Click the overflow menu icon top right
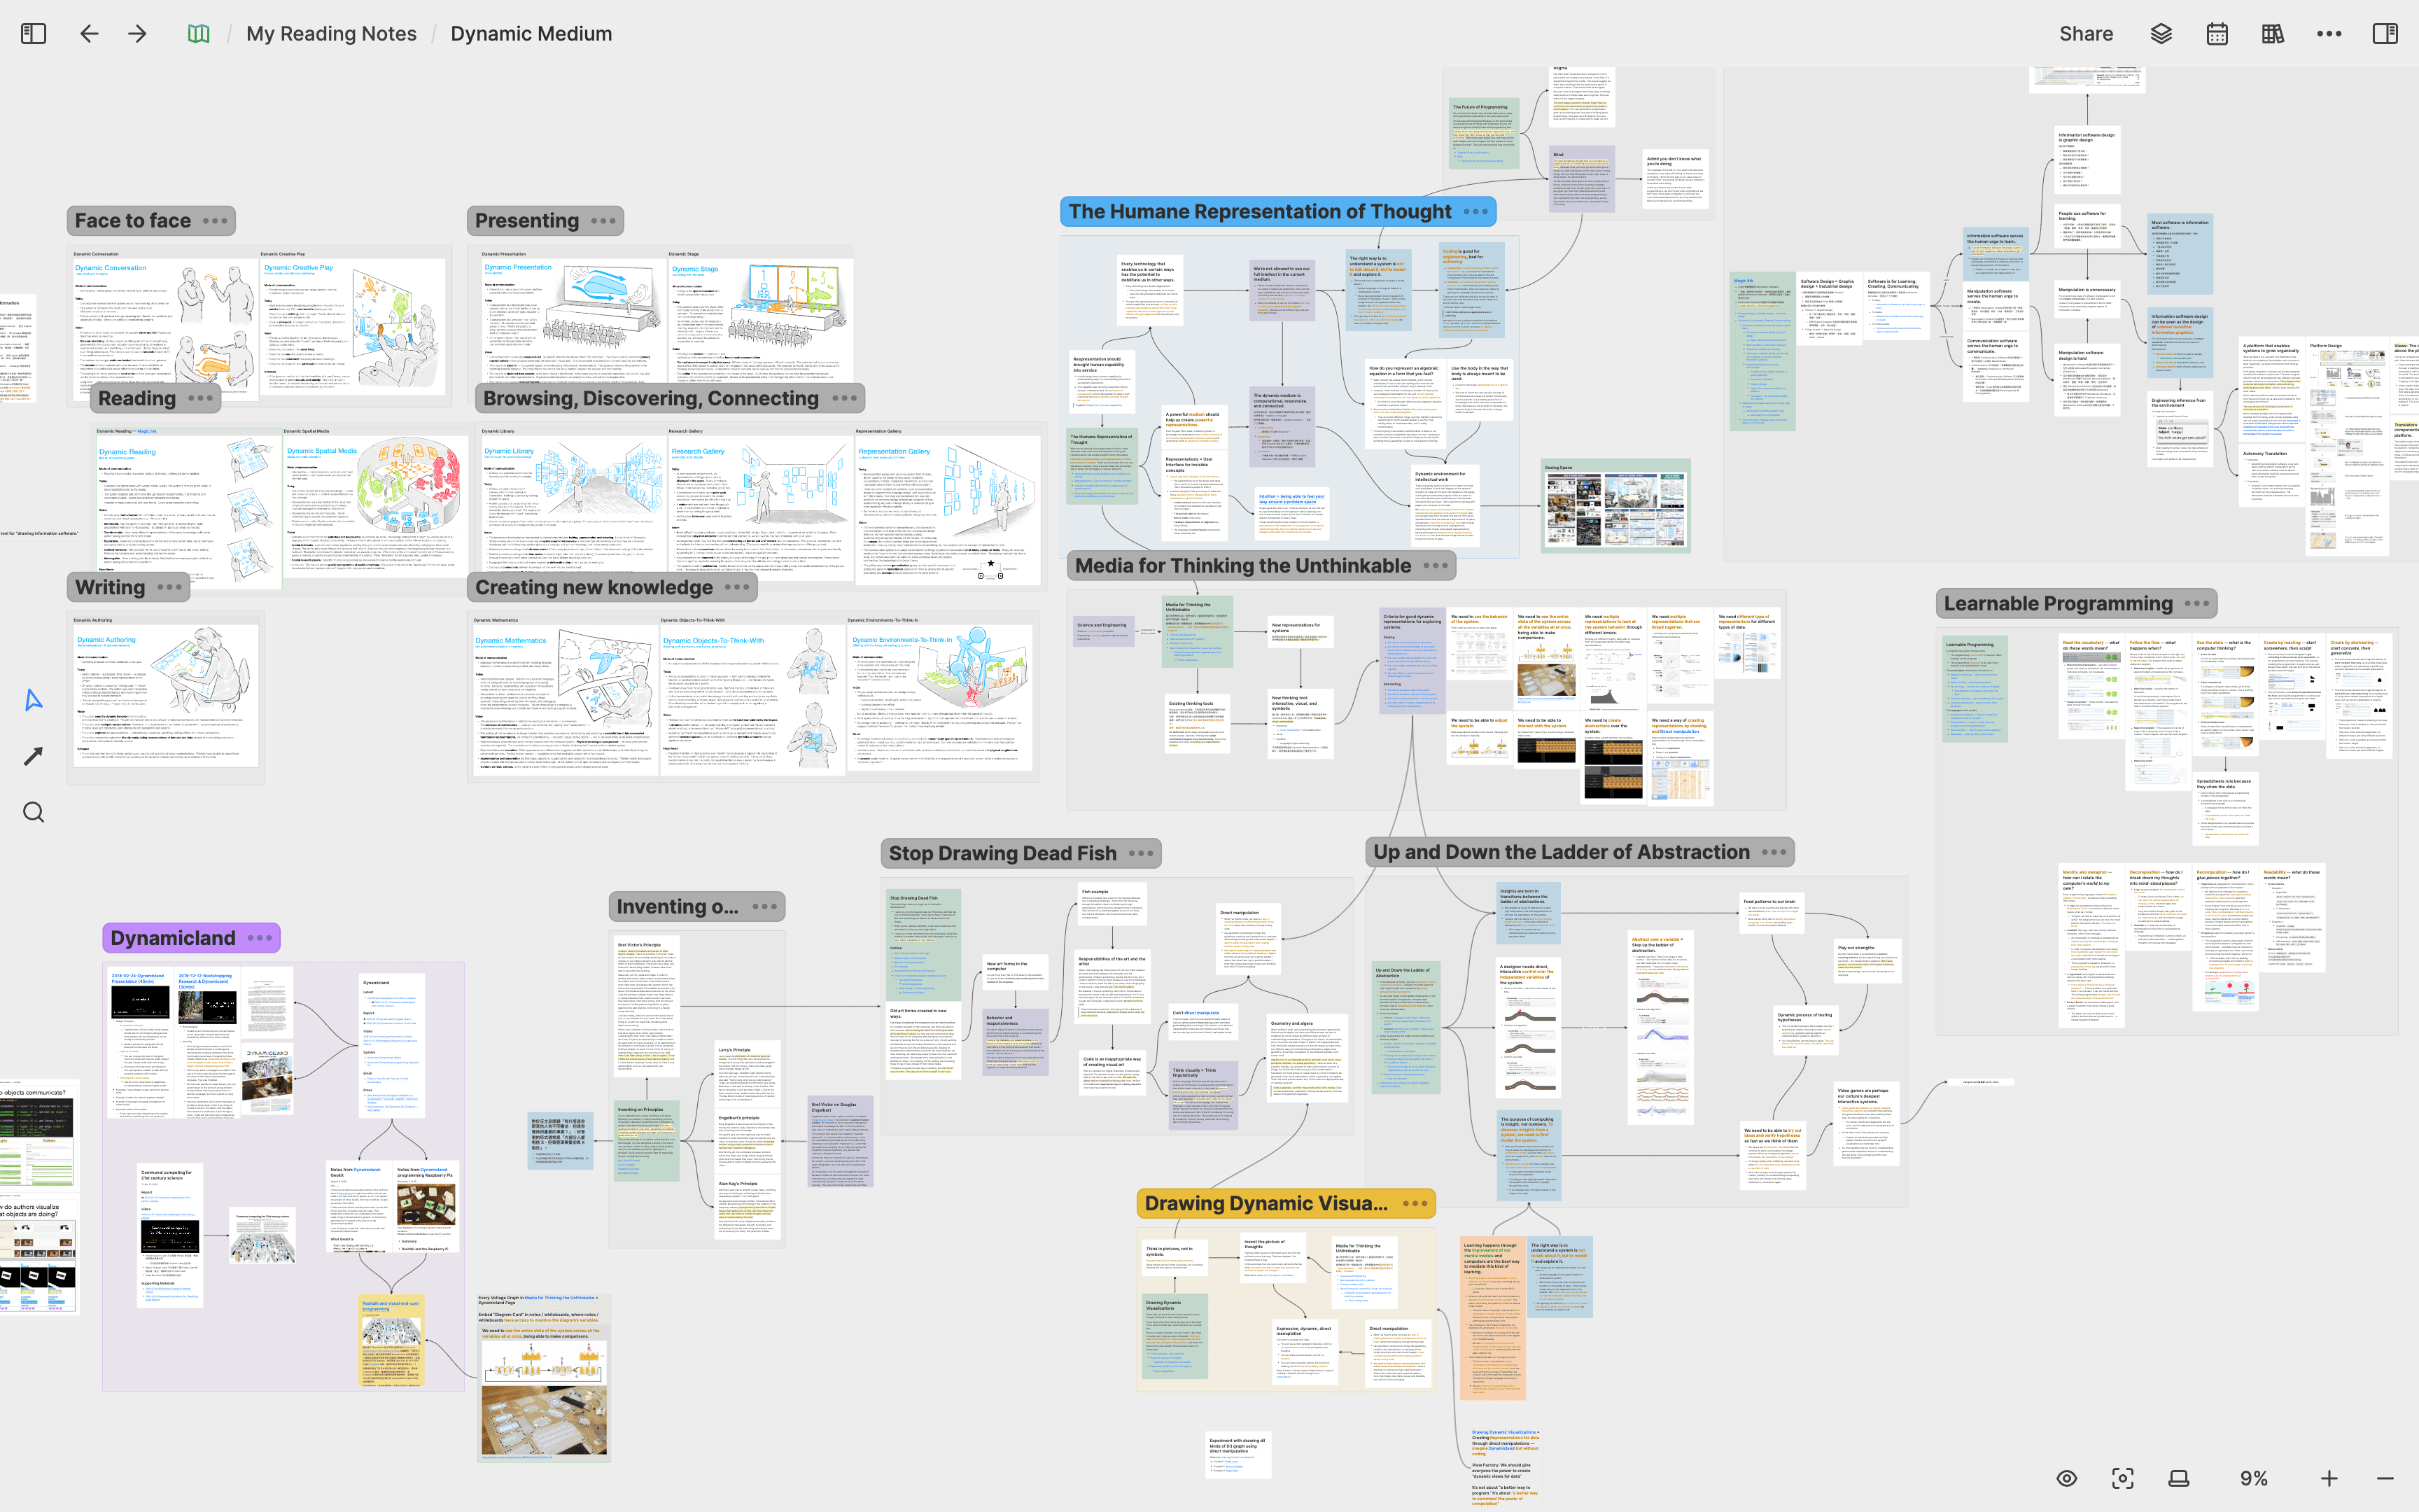The image size is (2419, 1512). [2329, 33]
